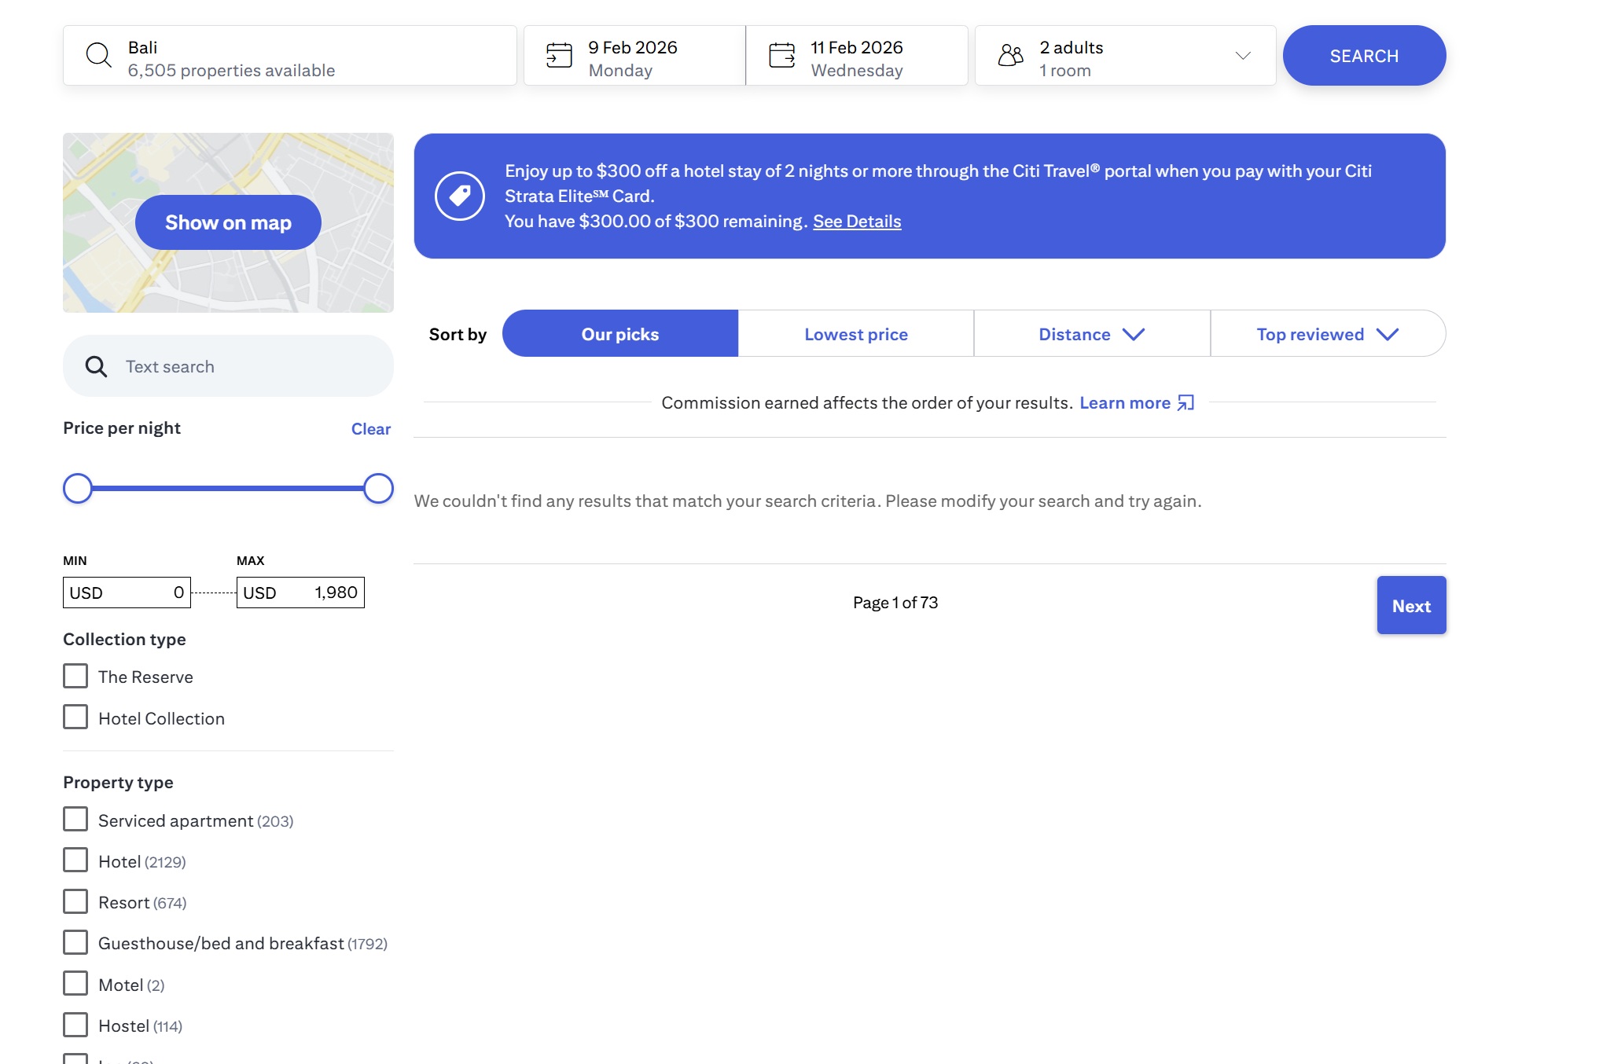Expand the Top reviewed sort options
1599x1064 pixels.
[x=1327, y=334]
